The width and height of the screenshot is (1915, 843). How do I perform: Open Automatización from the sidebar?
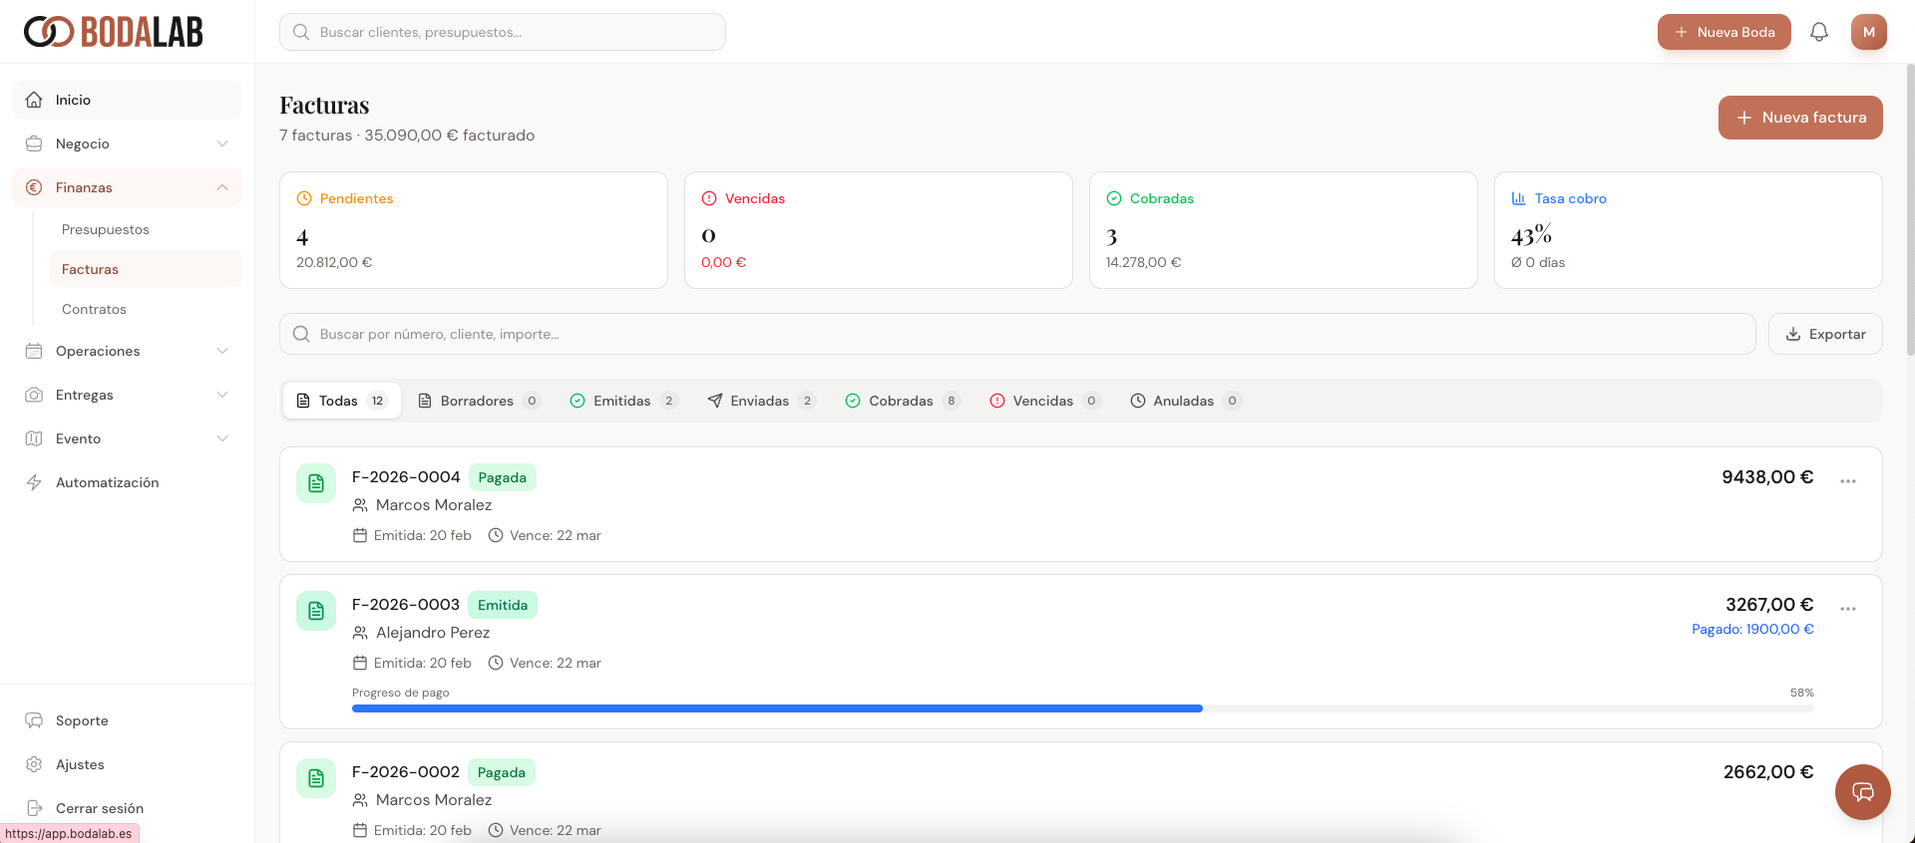(x=107, y=482)
